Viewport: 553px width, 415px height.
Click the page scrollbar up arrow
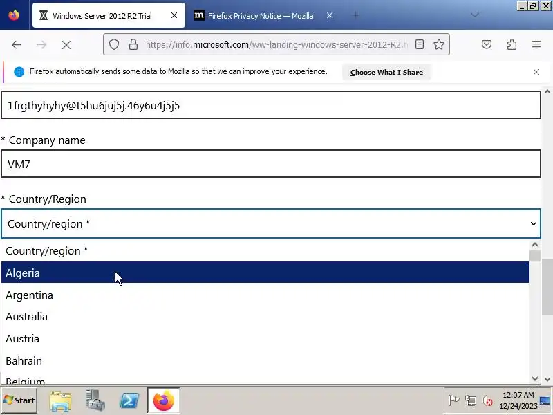[x=547, y=92]
